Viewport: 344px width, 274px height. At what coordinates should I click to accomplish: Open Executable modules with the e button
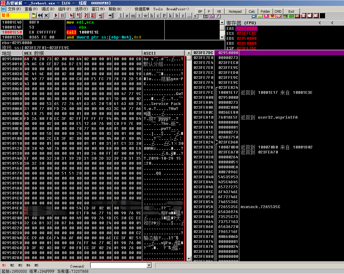point(127,15)
